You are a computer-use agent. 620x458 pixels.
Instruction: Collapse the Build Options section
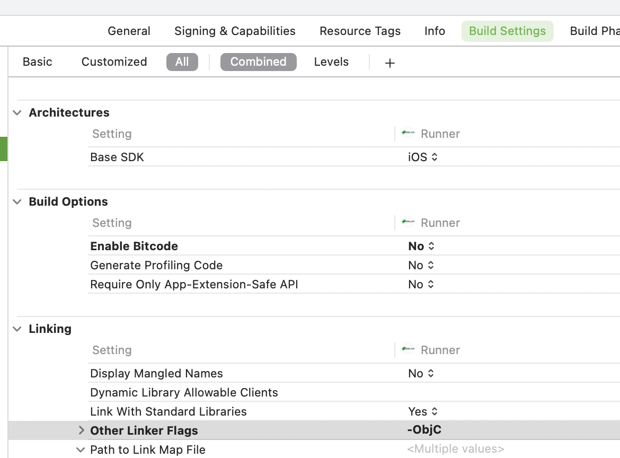tap(17, 201)
